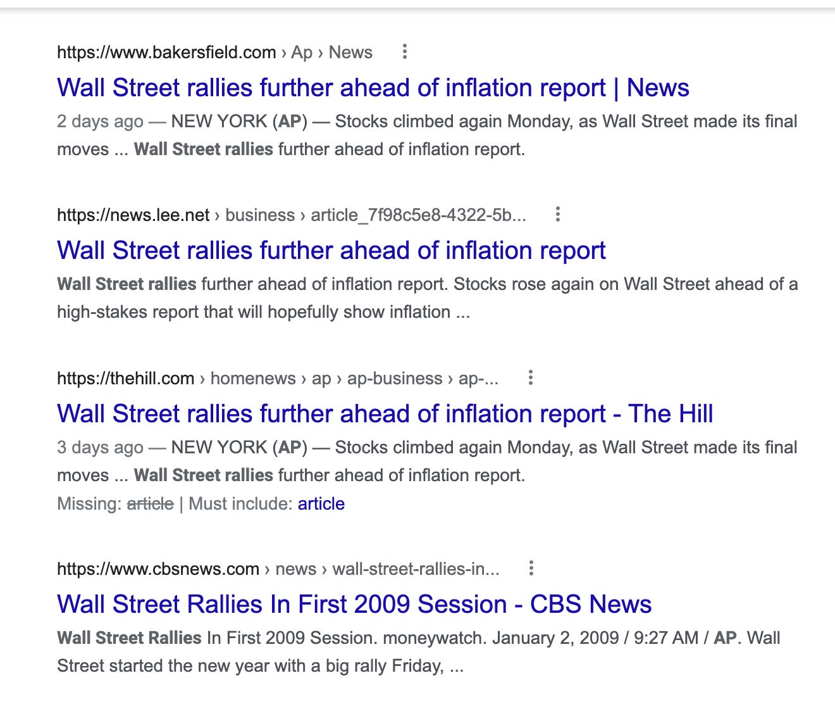
Task: Click '3 days ago' in The Hill snippet
Action: [x=100, y=448]
